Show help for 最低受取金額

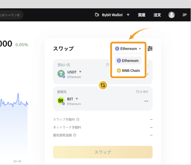click(x=75, y=135)
